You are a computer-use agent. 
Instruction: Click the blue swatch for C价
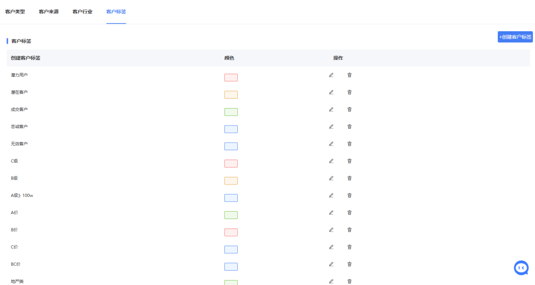(231, 249)
